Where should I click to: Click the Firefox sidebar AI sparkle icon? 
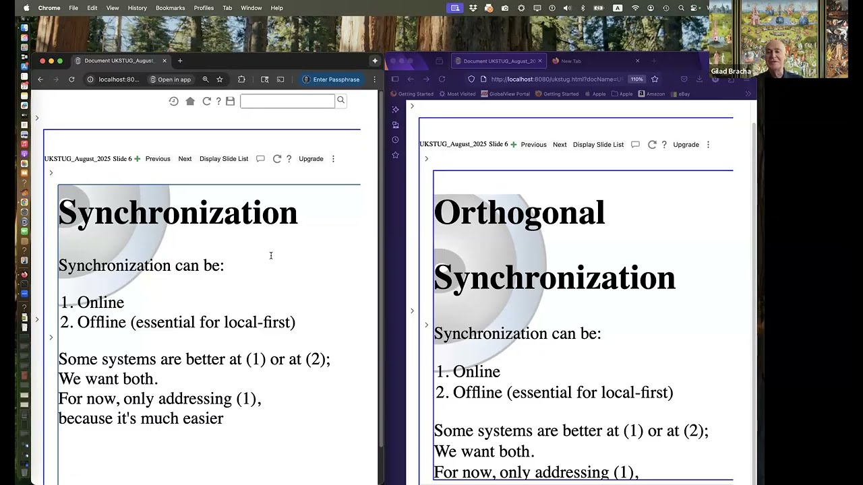point(395,109)
